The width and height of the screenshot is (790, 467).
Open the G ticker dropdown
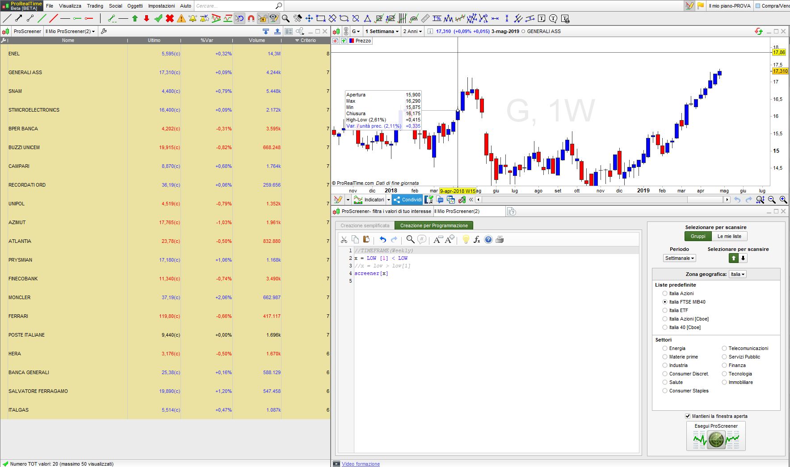click(x=356, y=31)
